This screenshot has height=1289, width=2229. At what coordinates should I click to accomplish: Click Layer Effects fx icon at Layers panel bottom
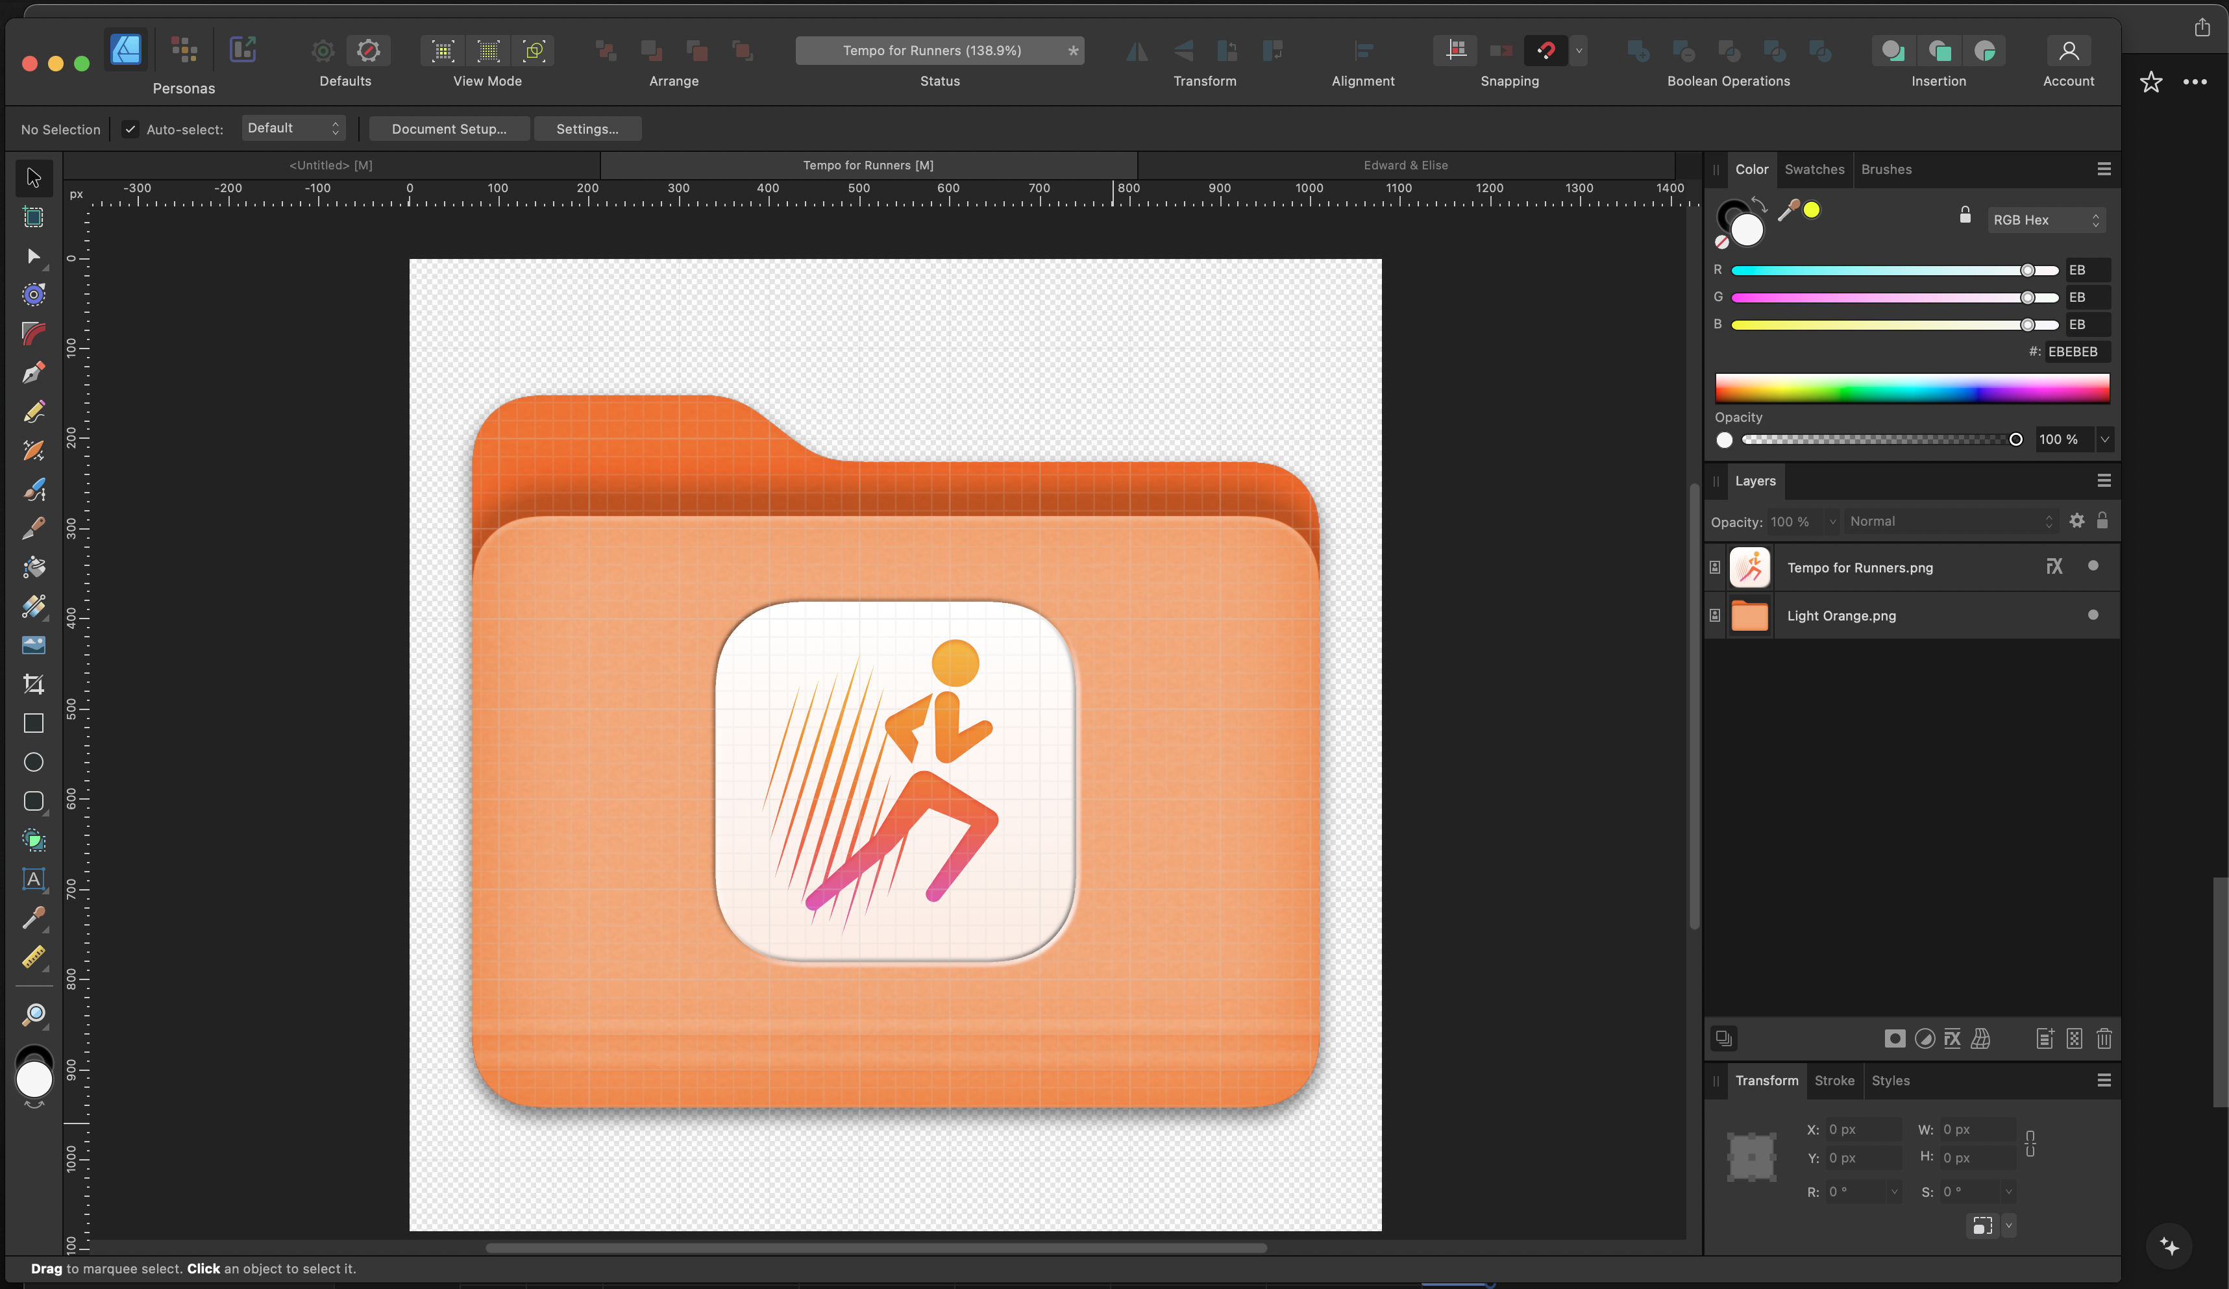pyautogui.click(x=1952, y=1038)
